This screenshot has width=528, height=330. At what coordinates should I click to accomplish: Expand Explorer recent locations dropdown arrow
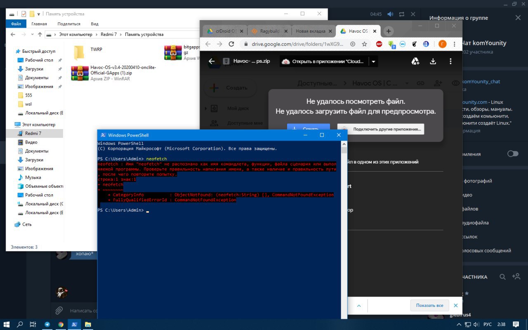32,35
